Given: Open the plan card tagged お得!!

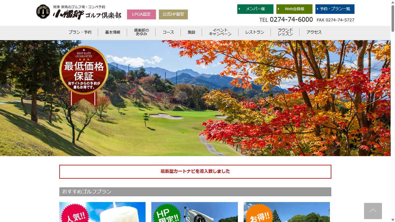Looking at the screenshot, I should 287,212.
